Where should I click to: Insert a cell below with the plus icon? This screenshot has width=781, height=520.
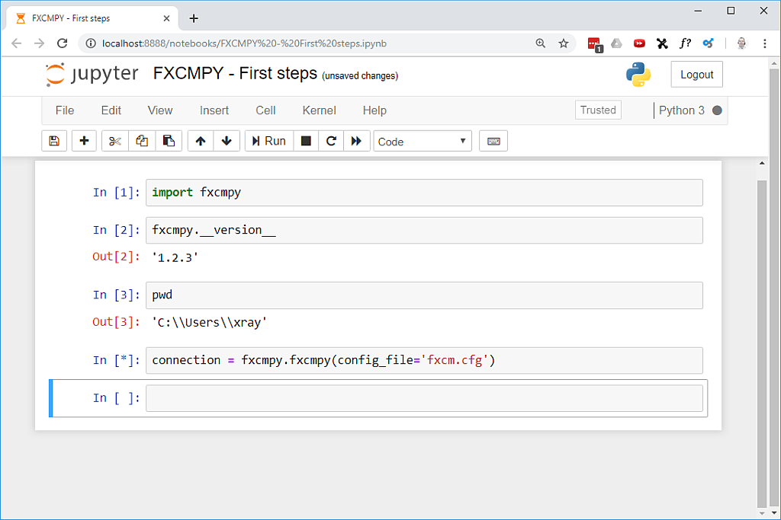(x=84, y=141)
